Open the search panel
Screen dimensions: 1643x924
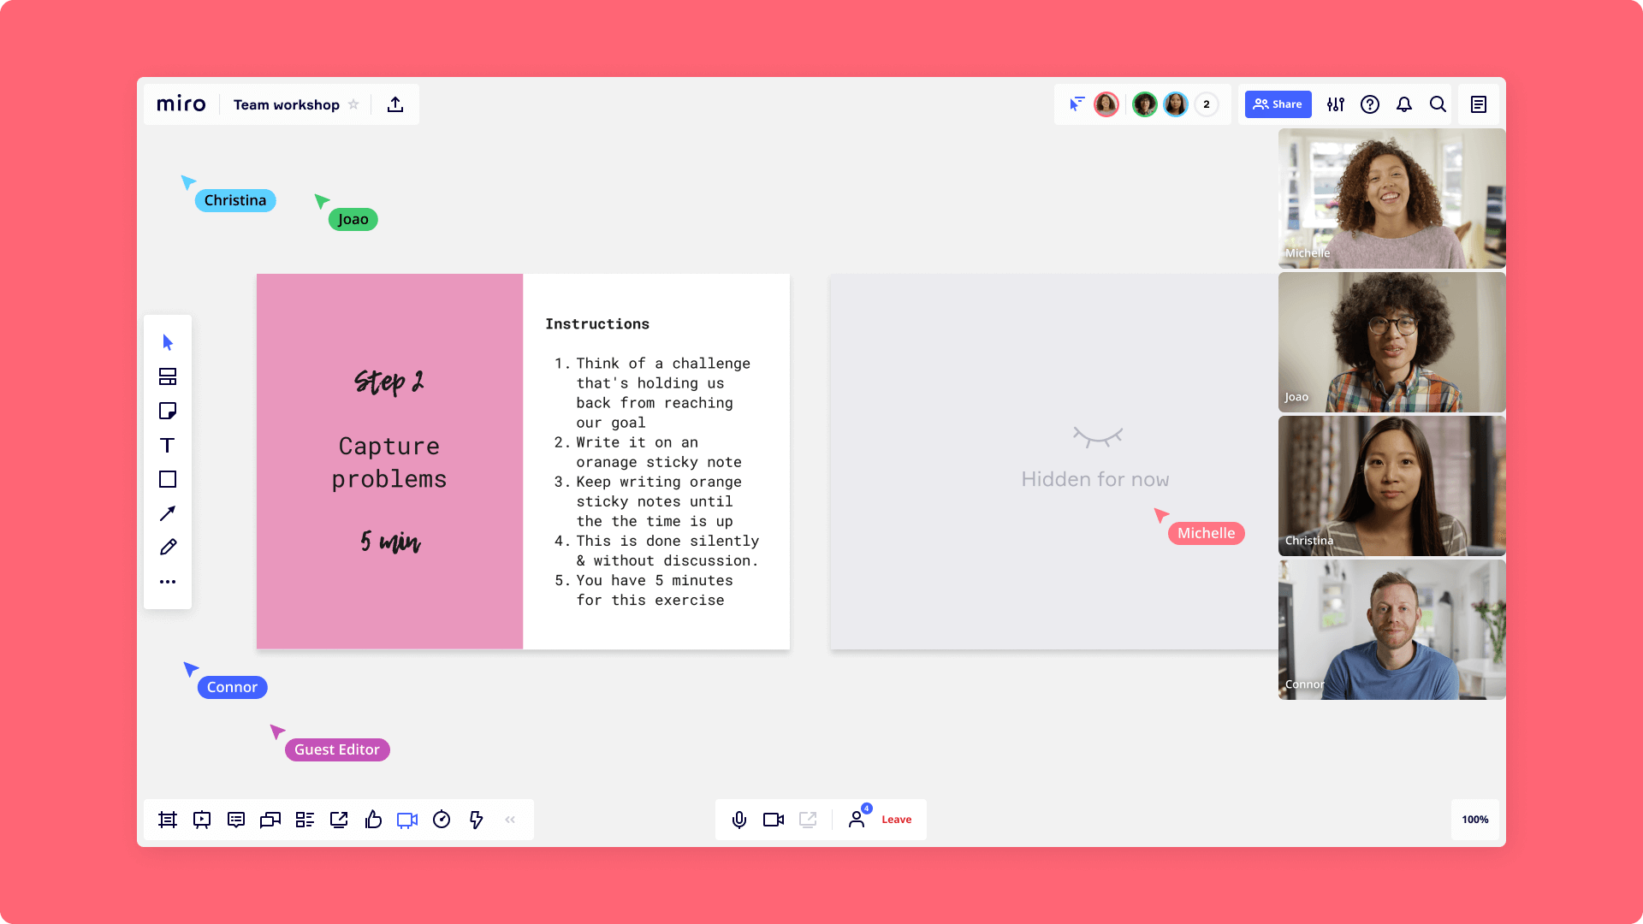coord(1438,104)
